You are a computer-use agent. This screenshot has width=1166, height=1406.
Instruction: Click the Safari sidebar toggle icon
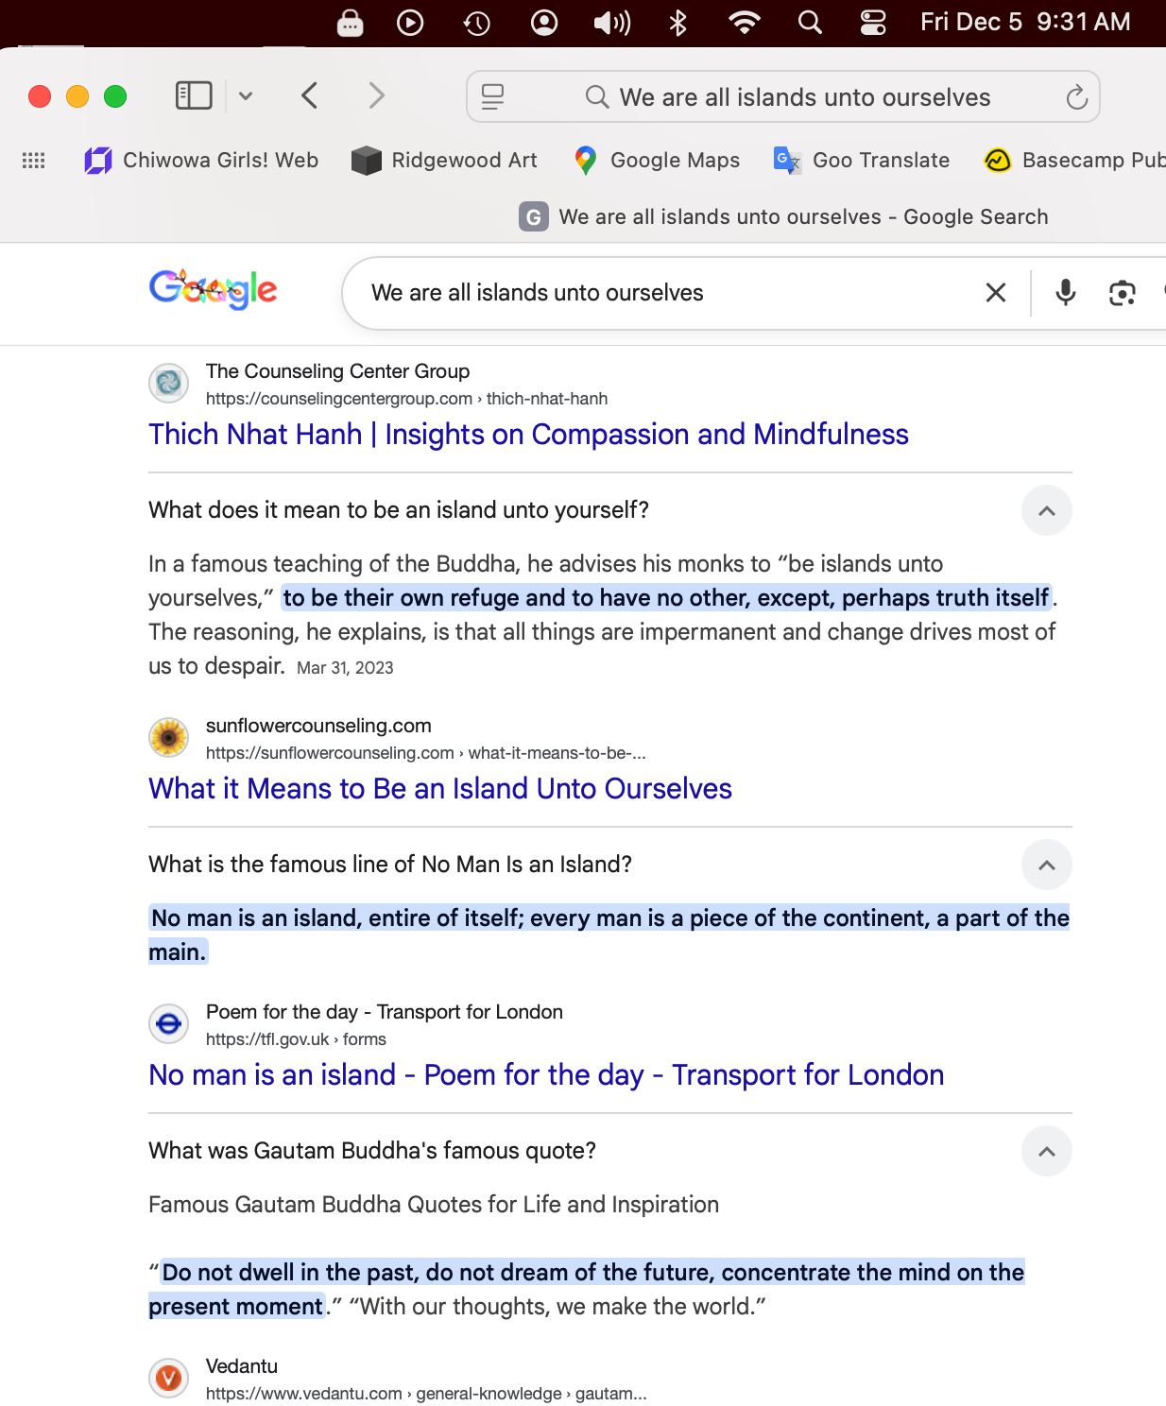click(x=194, y=95)
